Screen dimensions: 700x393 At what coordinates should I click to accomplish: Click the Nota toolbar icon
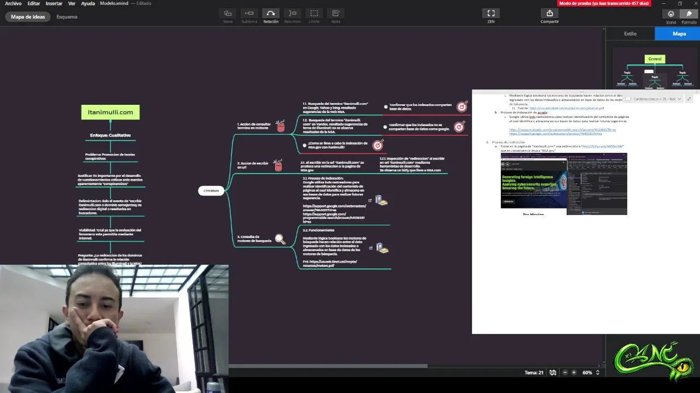[x=336, y=13]
